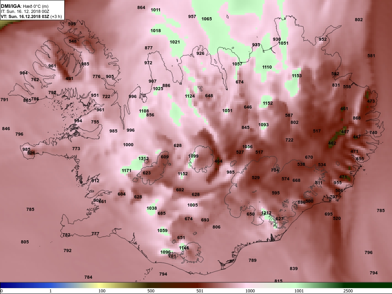Click the 1038 height label
The width and height of the screenshot is (392, 294).
152,208
